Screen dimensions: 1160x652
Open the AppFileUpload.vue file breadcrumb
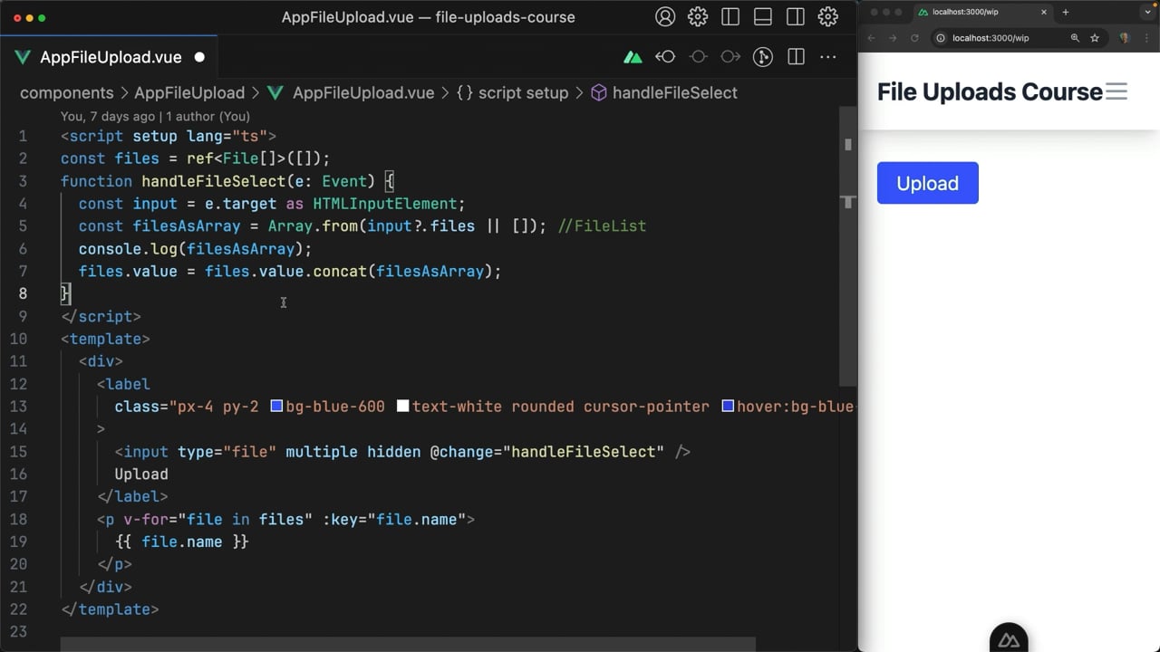362,92
